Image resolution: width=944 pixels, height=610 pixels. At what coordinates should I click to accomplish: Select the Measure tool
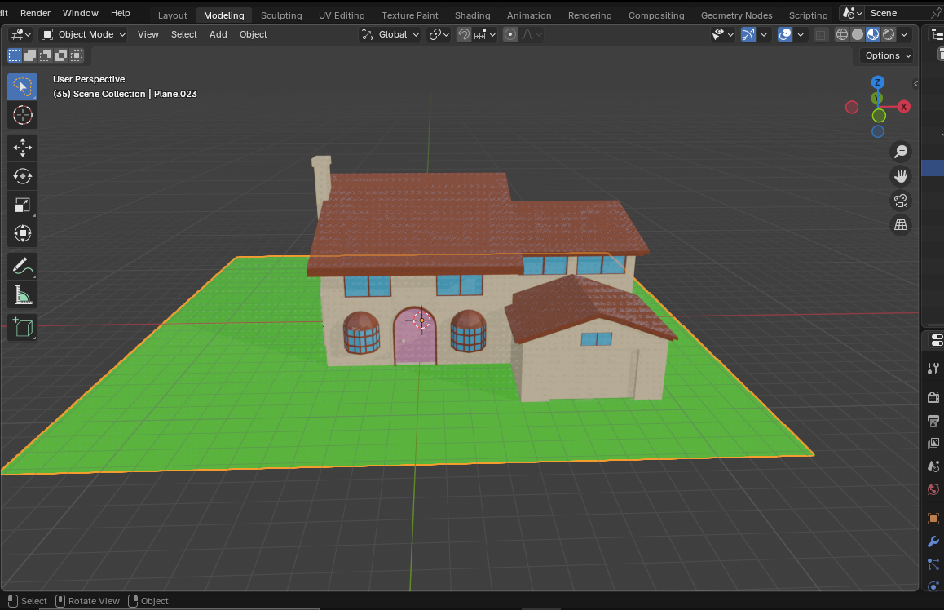[x=22, y=295]
